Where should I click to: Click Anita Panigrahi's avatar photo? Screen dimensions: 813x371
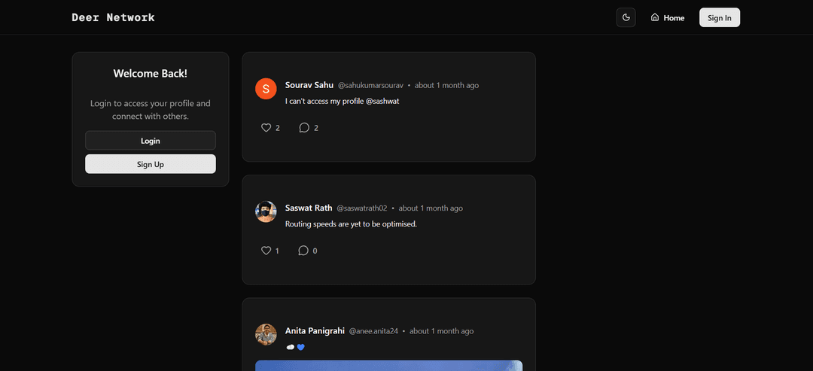pos(266,334)
